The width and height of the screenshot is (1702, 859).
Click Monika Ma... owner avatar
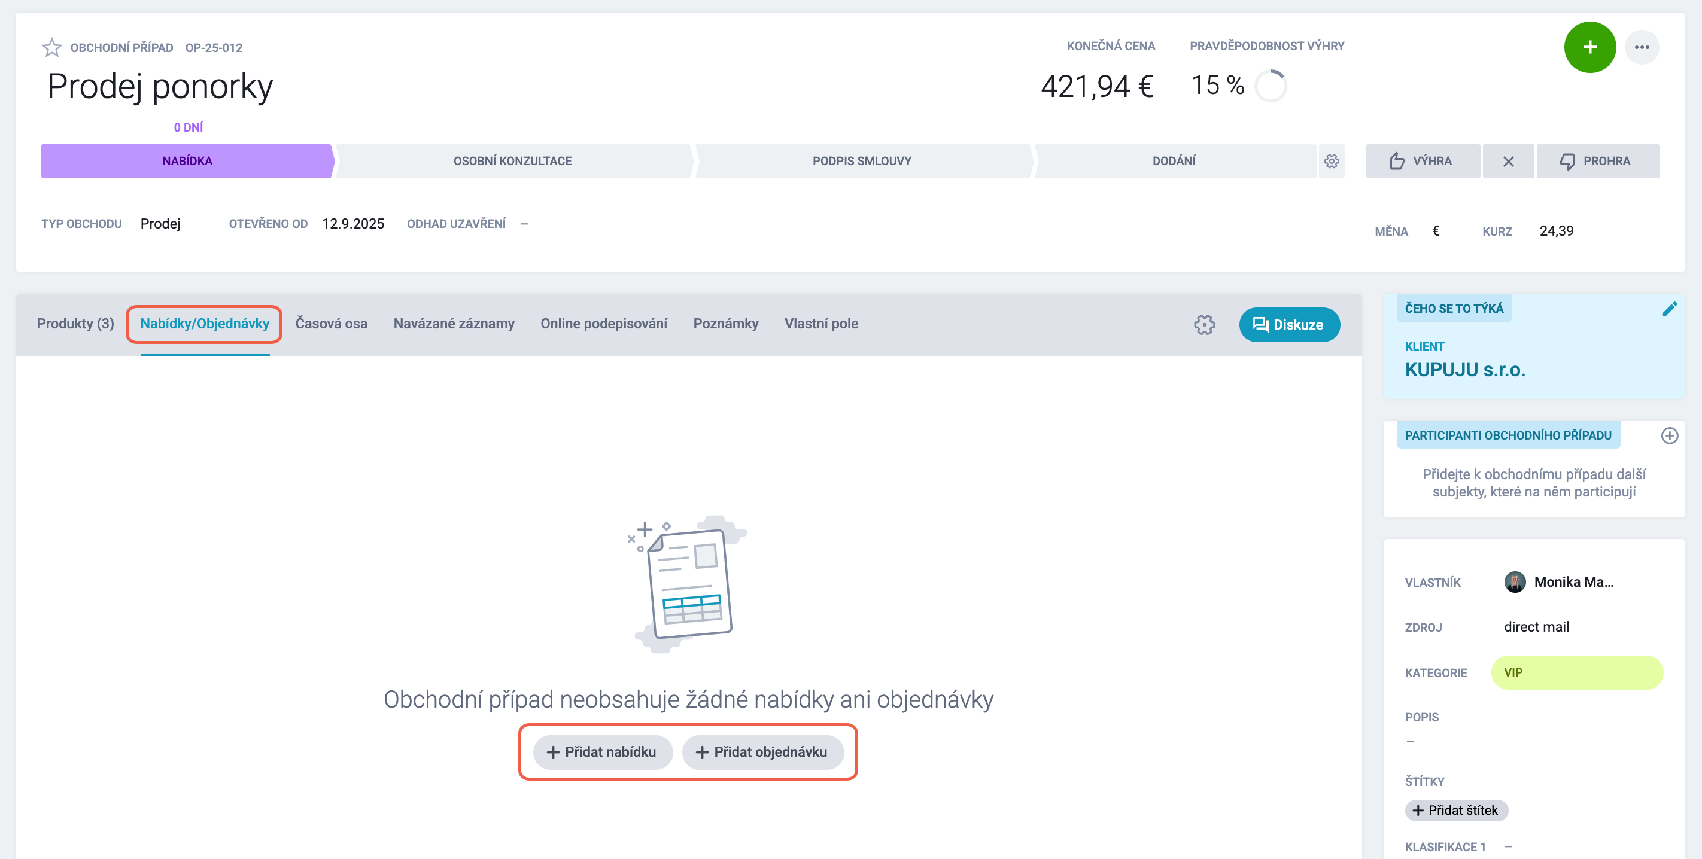tap(1514, 581)
